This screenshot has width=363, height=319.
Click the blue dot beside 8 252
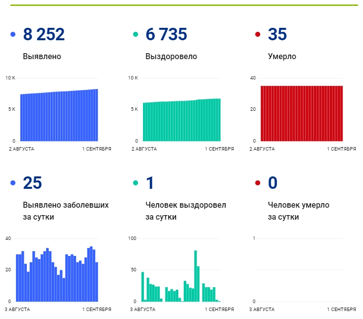tap(13, 34)
